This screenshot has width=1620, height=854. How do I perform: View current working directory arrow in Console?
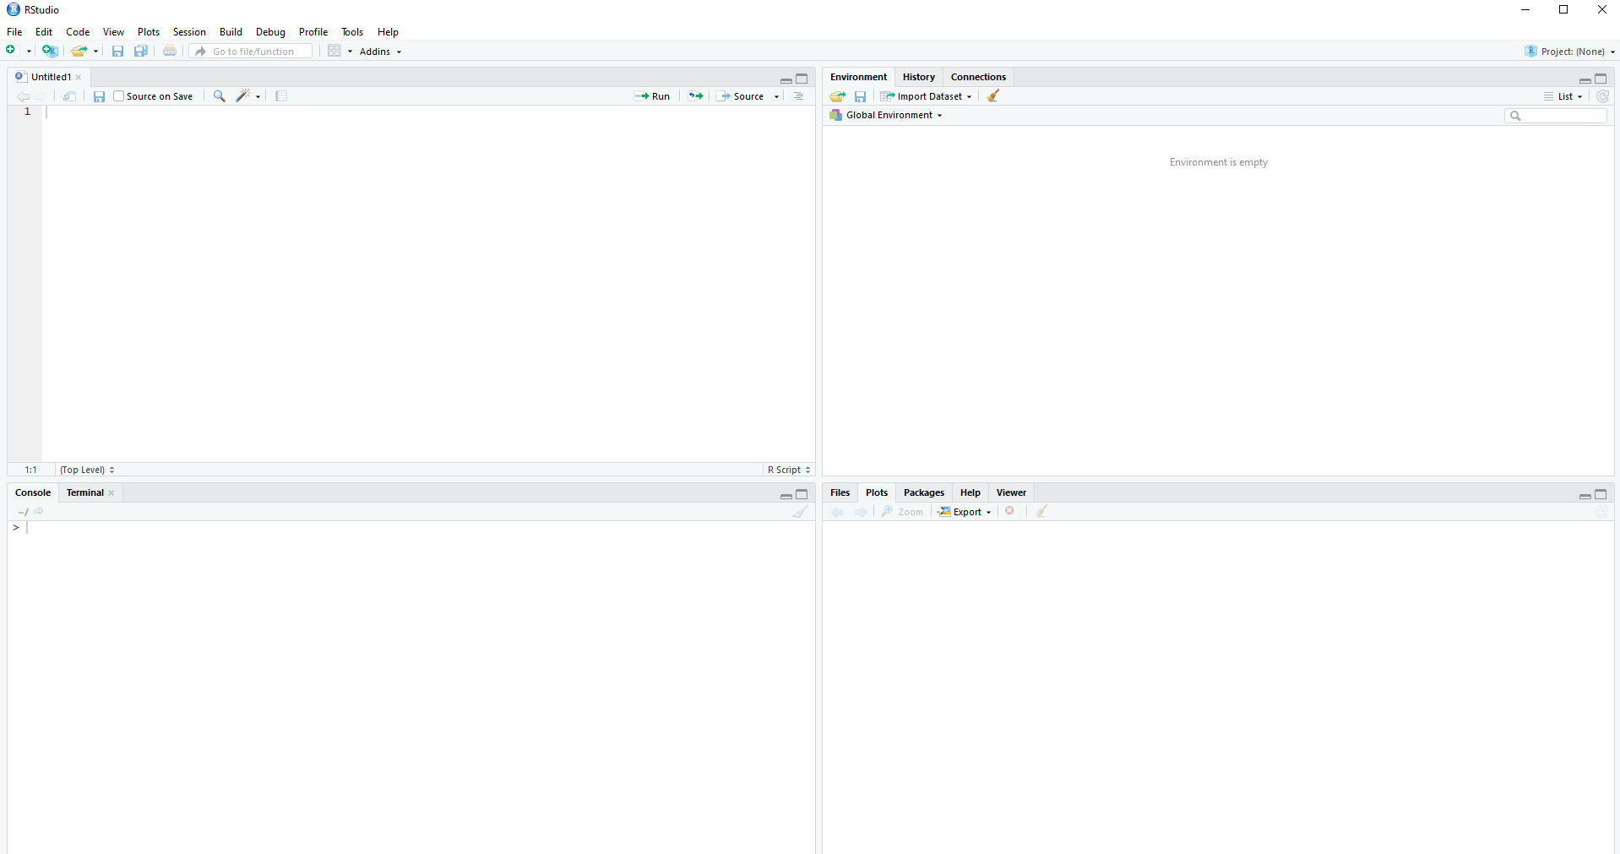click(x=39, y=511)
